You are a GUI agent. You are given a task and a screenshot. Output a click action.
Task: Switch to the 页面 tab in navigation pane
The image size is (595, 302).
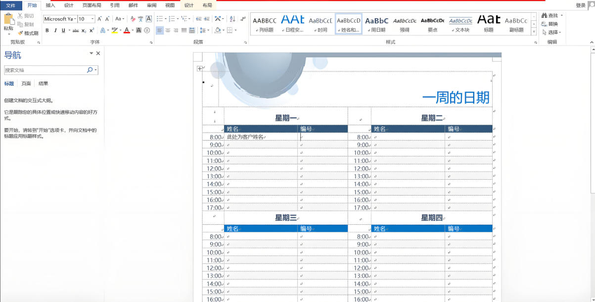(26, 84)
